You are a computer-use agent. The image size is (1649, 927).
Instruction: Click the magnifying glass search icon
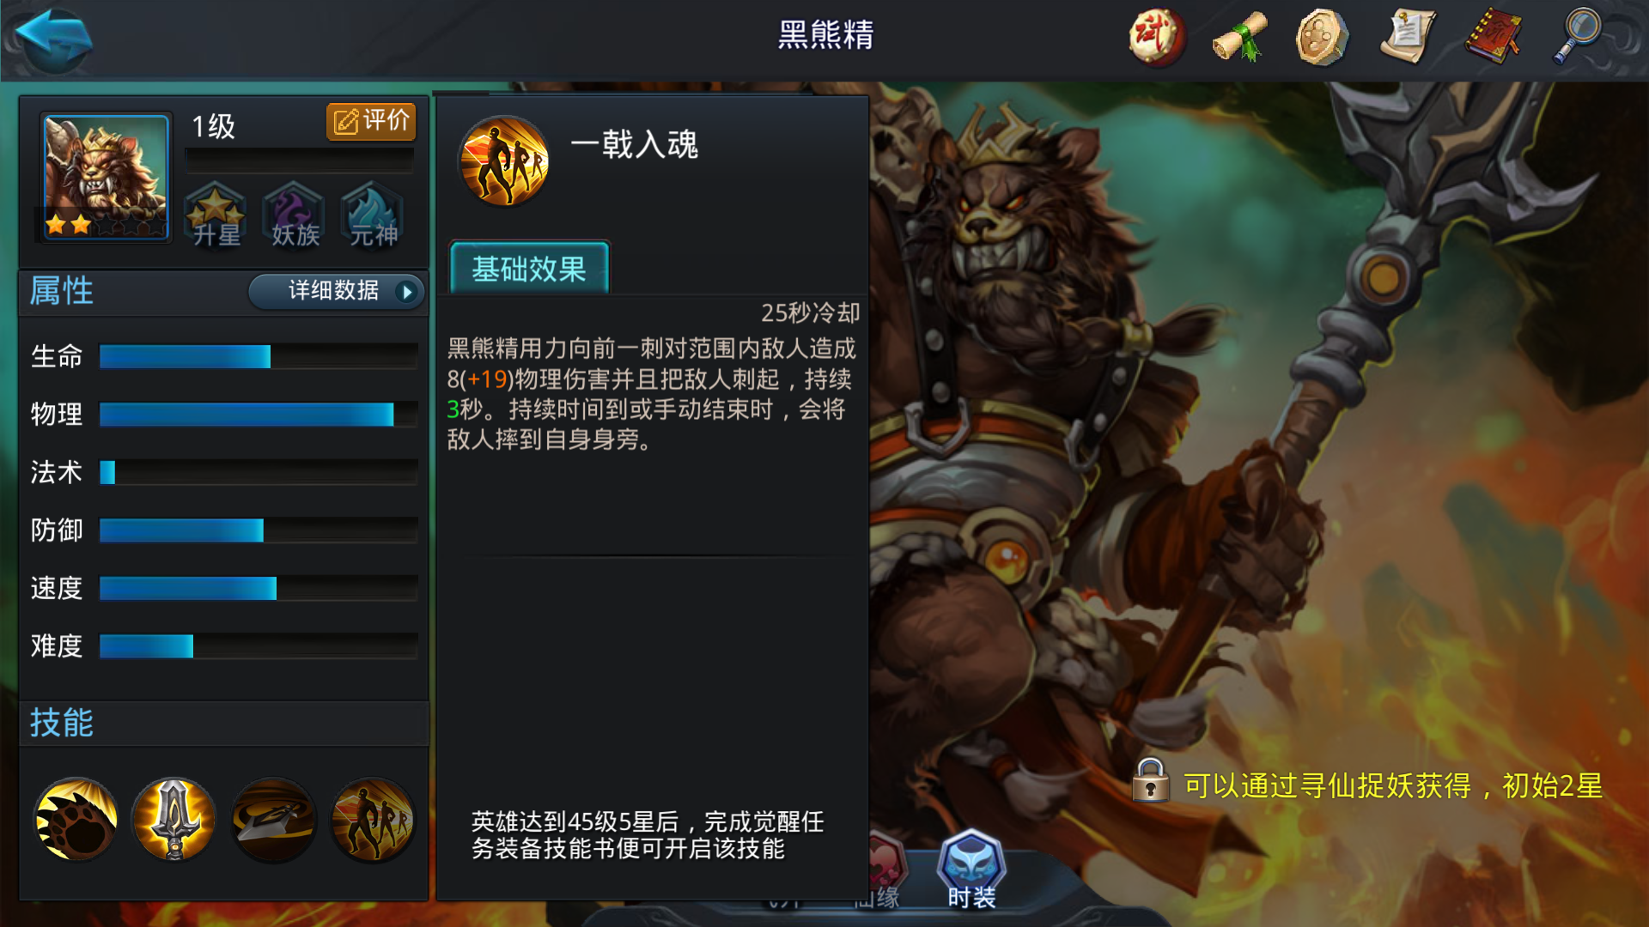[1577, 36]
